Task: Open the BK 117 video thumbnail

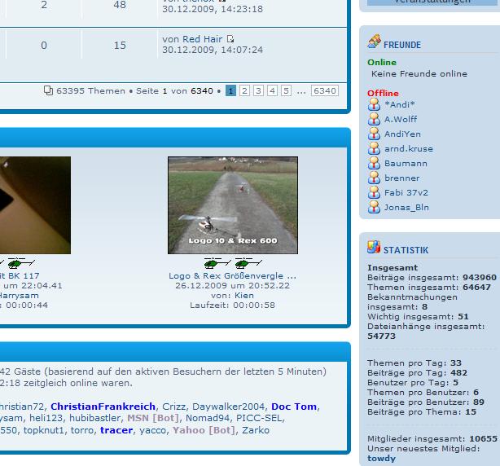Action: pos(35,205)
